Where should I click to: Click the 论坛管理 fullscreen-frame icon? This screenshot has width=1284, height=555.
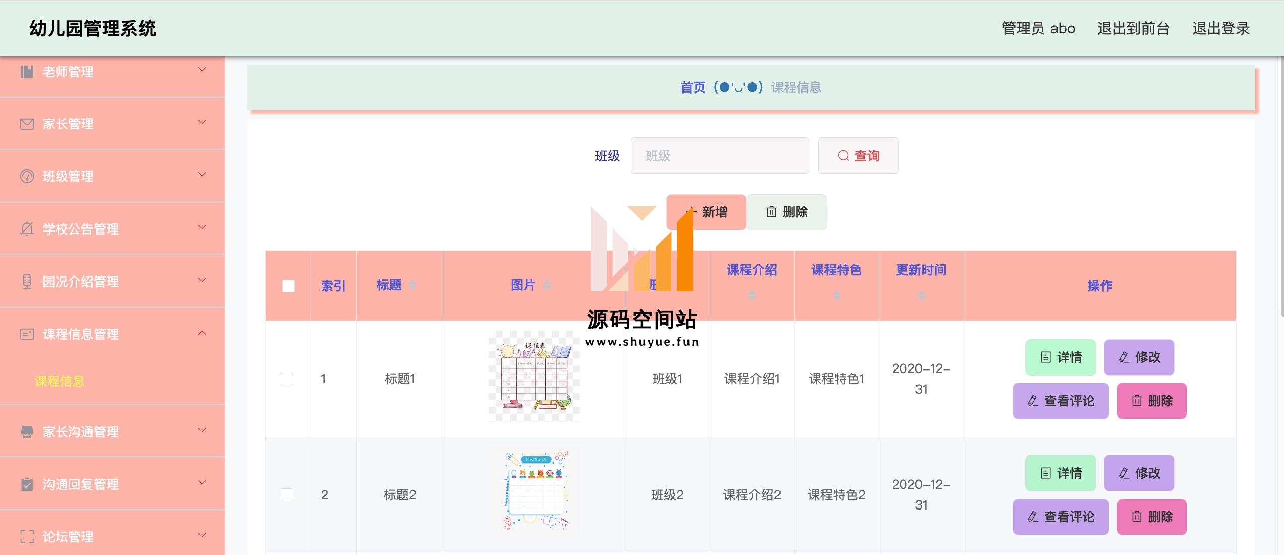[x=27, y=537]
